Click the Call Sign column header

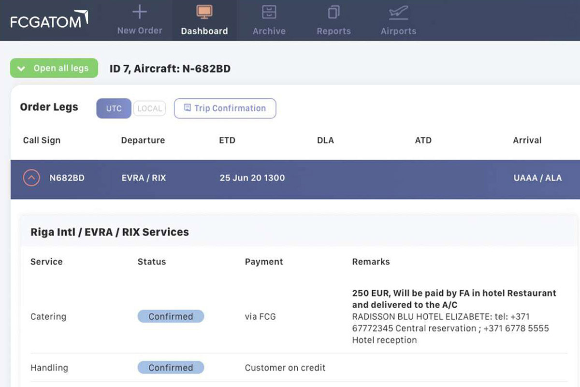pyautogui.click(x=42, y=140)
